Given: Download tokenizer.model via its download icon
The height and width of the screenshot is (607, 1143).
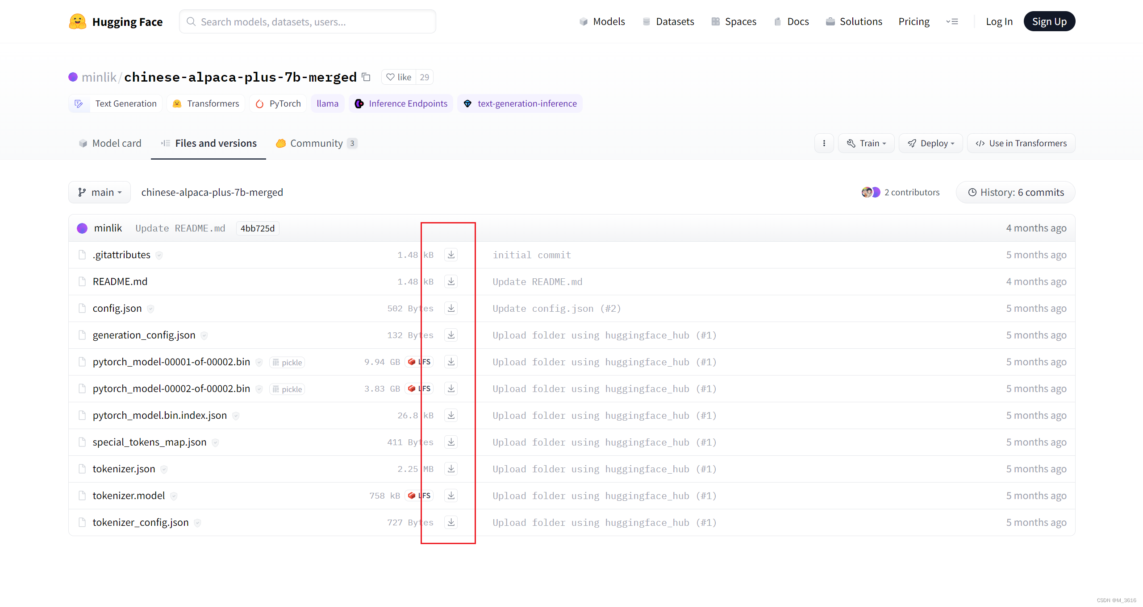Looking at the screenshot, I should pyautogui.click(x=451, y=496).
